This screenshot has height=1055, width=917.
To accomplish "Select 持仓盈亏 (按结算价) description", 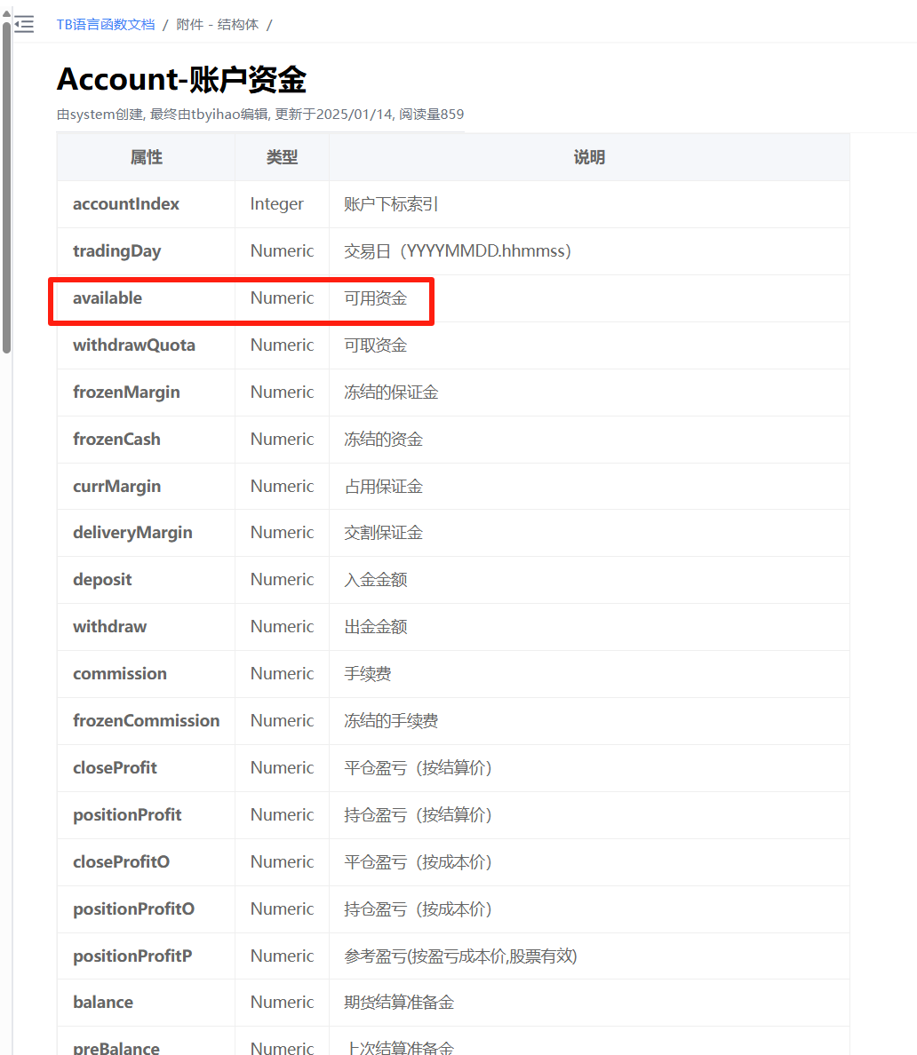I will point(419,815).
